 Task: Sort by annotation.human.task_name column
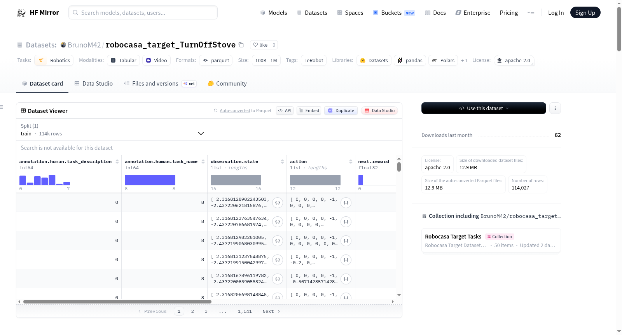click(203, 161)
